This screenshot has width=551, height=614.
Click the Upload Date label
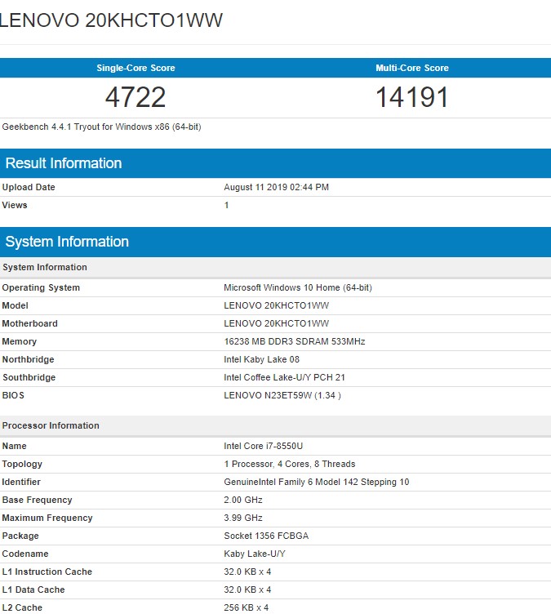point(29,187)
